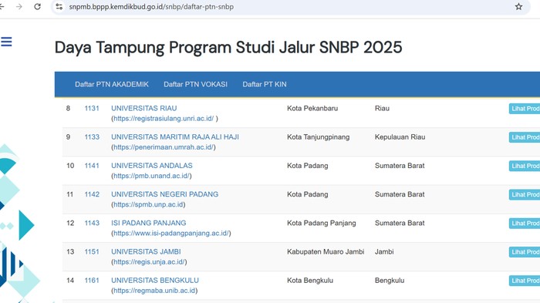View site information icon in address bar
Viewport: 540px width, 303px height.
click(59, 6)
